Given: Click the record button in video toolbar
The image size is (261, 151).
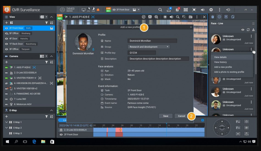Looking at the screenshot, I should click(x=165, y=17).
